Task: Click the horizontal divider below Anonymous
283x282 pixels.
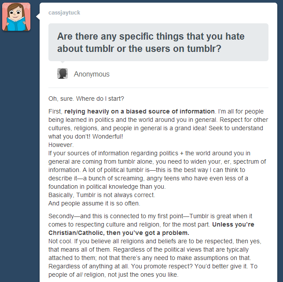Action: tap(158, 88)
